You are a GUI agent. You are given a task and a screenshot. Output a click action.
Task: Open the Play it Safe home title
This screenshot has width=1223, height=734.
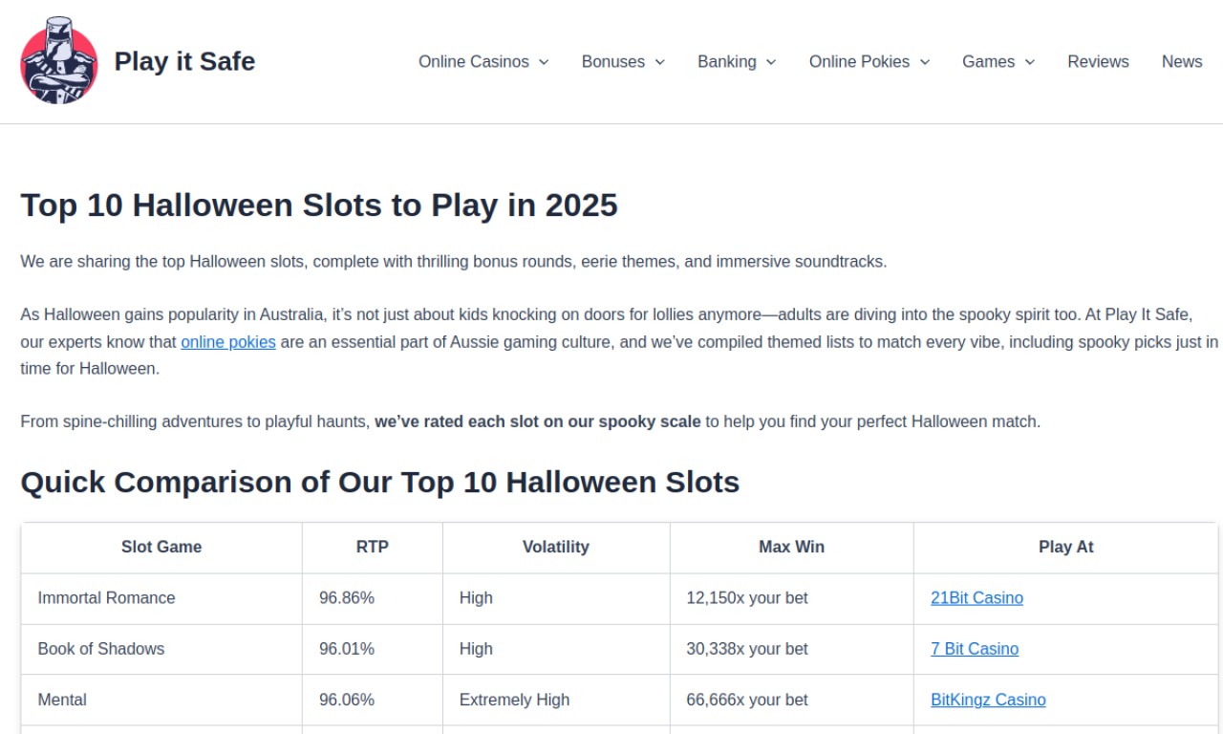coord(184,61)
